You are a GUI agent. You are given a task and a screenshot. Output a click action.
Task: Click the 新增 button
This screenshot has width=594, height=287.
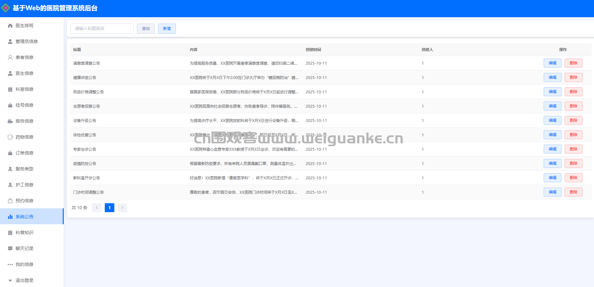click(167, 29)
